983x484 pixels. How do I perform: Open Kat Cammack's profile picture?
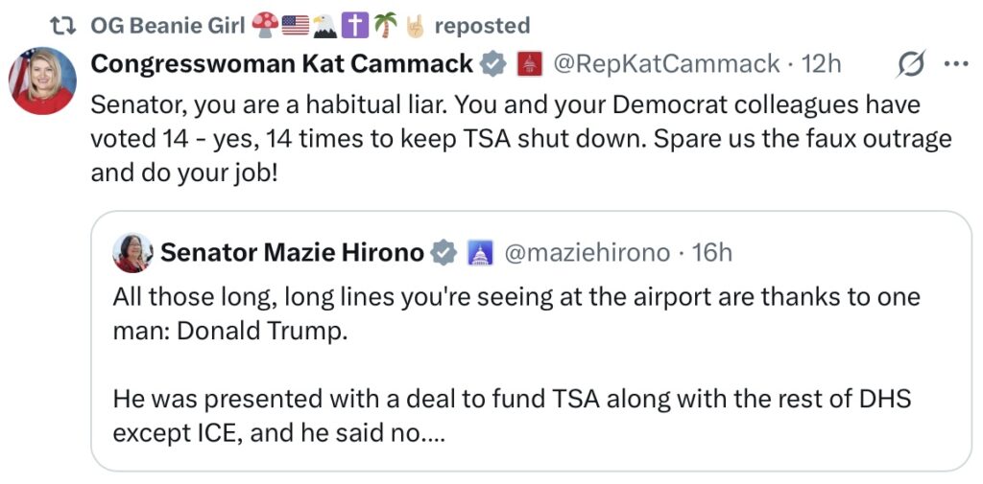[x=42, y=81]
